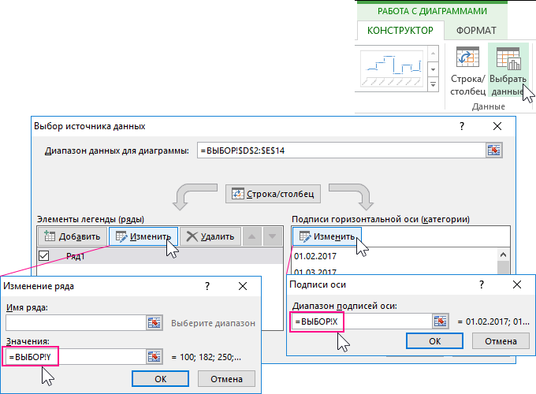
Task: Click Изменить for horizontal axis labels
Action: (x=327, y=236)
